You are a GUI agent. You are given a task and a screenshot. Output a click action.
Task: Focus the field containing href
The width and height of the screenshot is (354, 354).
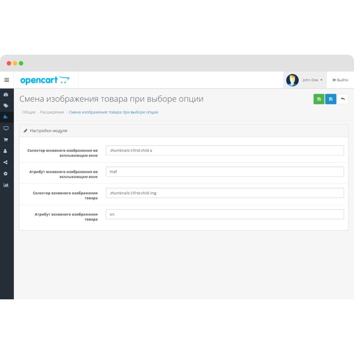click(x=225, y=171)
